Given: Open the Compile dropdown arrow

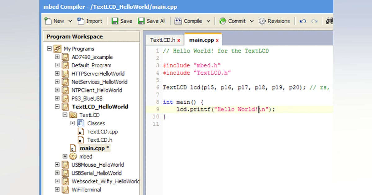Looking at the screenshot, I should click(x=208, y=21).
